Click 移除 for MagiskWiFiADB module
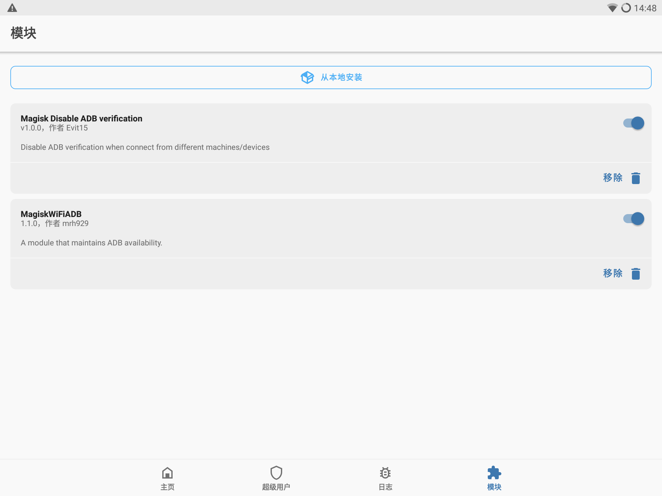The width and height of the screenshot is (662, 496). [613, 273]
